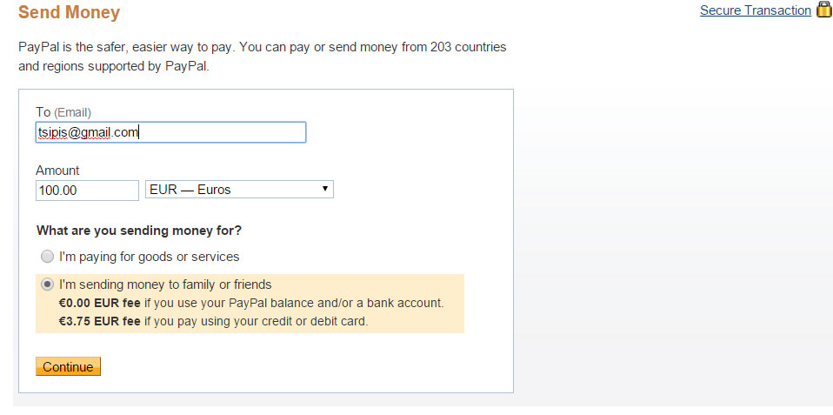
Task: Click the "What are you sending money for?" heading
Action: coord(139,231)
